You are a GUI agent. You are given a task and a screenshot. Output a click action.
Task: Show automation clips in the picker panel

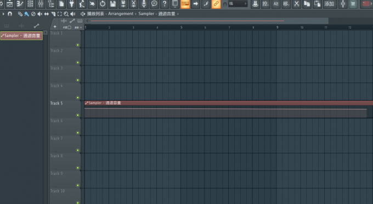tap(36, 26)
